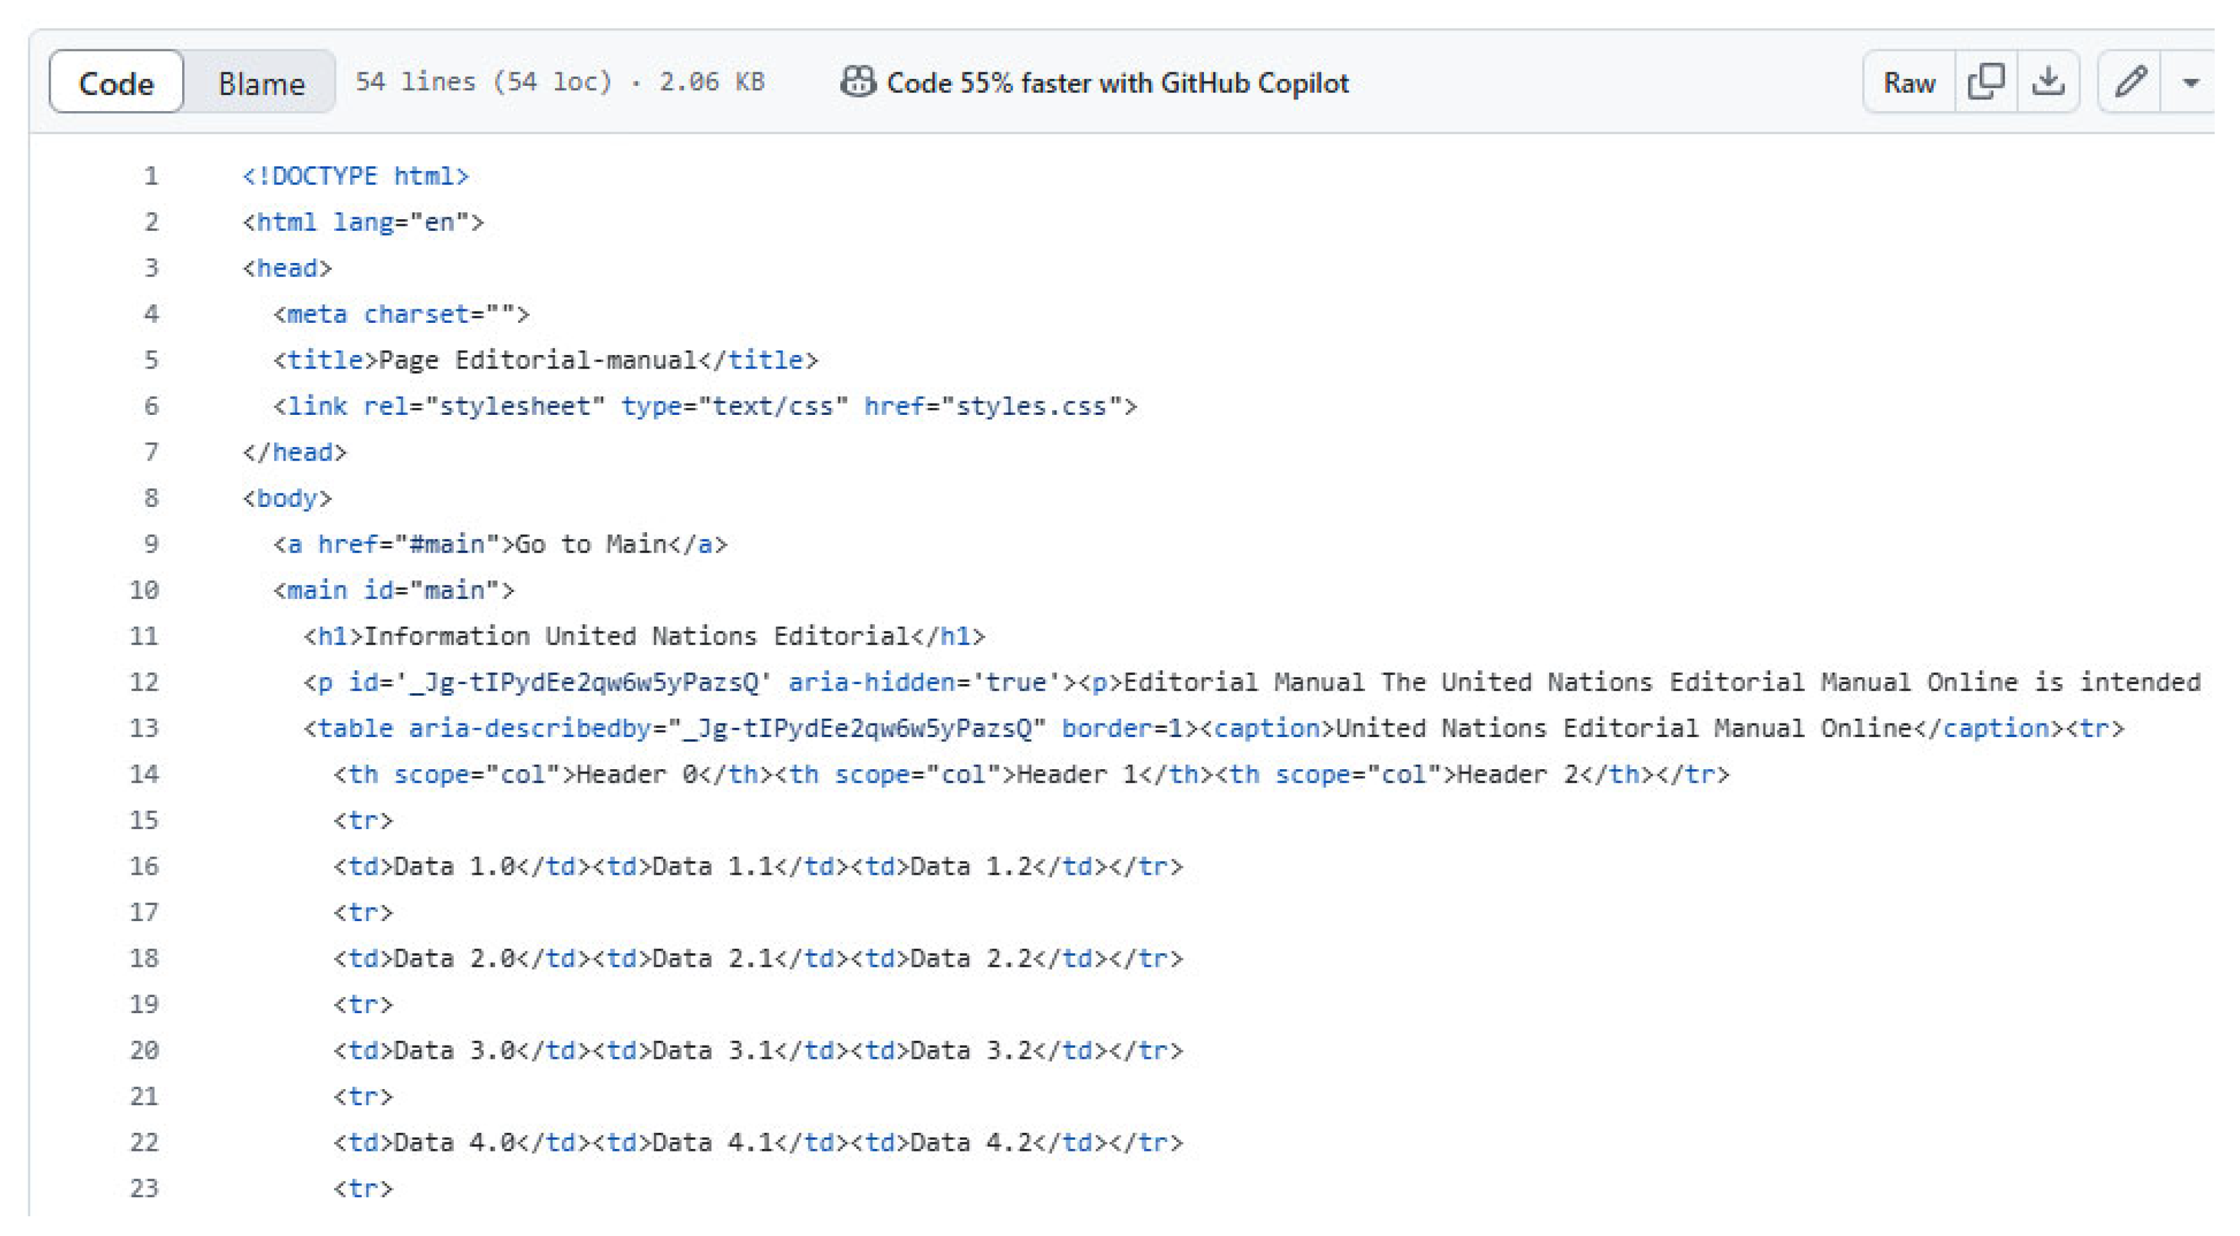The height and width of the screenshot is (1236, 2240).
Task: Click line number 23
Action: point(144,1188)
